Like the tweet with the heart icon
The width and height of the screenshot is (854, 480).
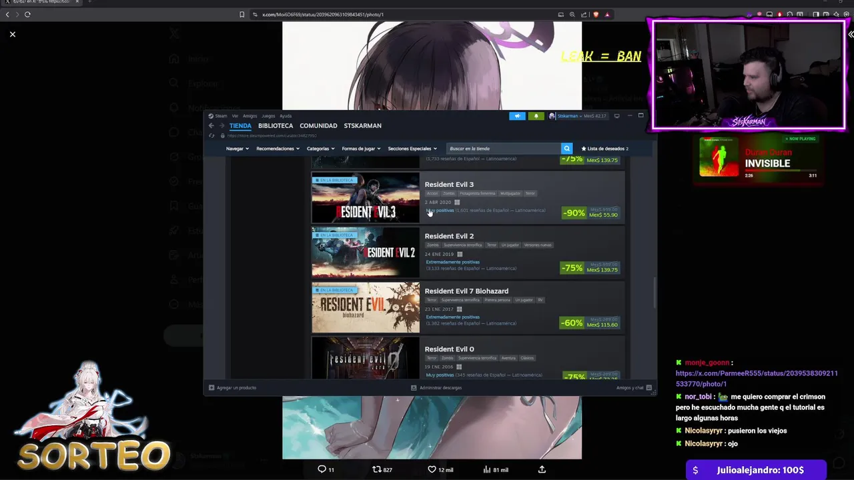pyautogui.click(x=432, y=469)
